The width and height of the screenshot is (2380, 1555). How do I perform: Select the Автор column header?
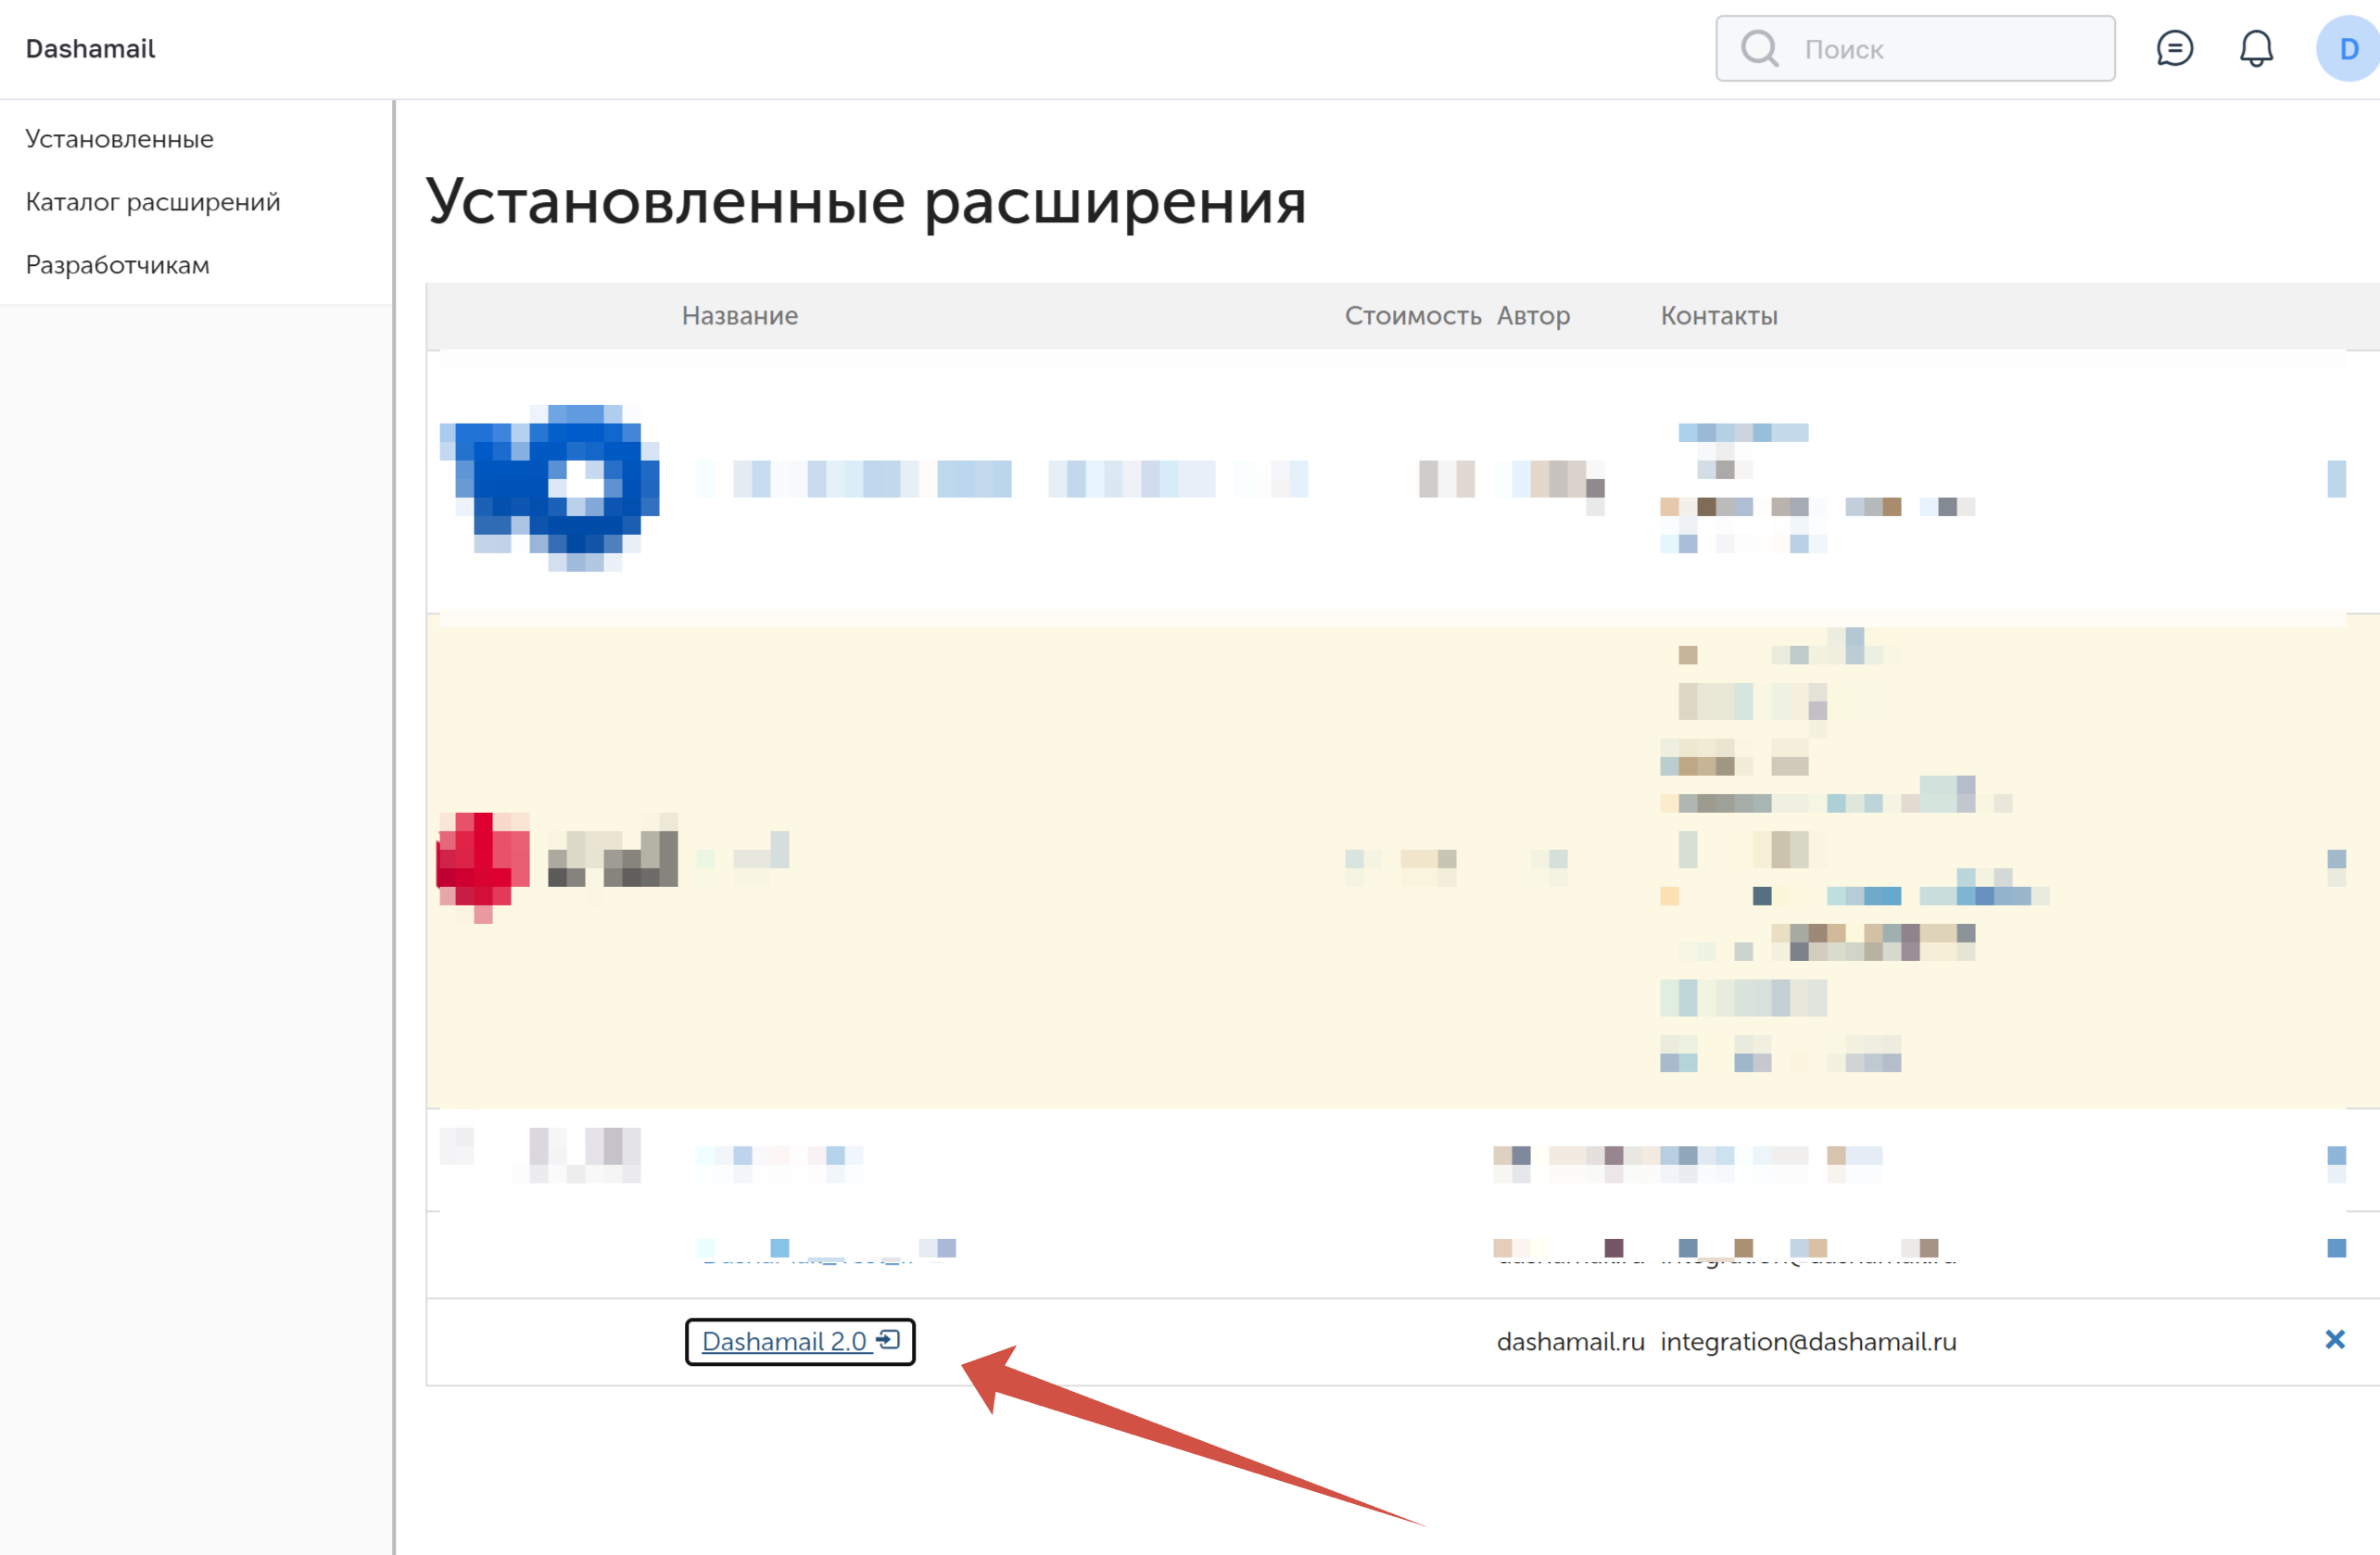1533,316
